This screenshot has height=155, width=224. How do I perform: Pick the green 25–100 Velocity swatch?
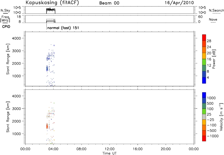click(x=204, y=111)
